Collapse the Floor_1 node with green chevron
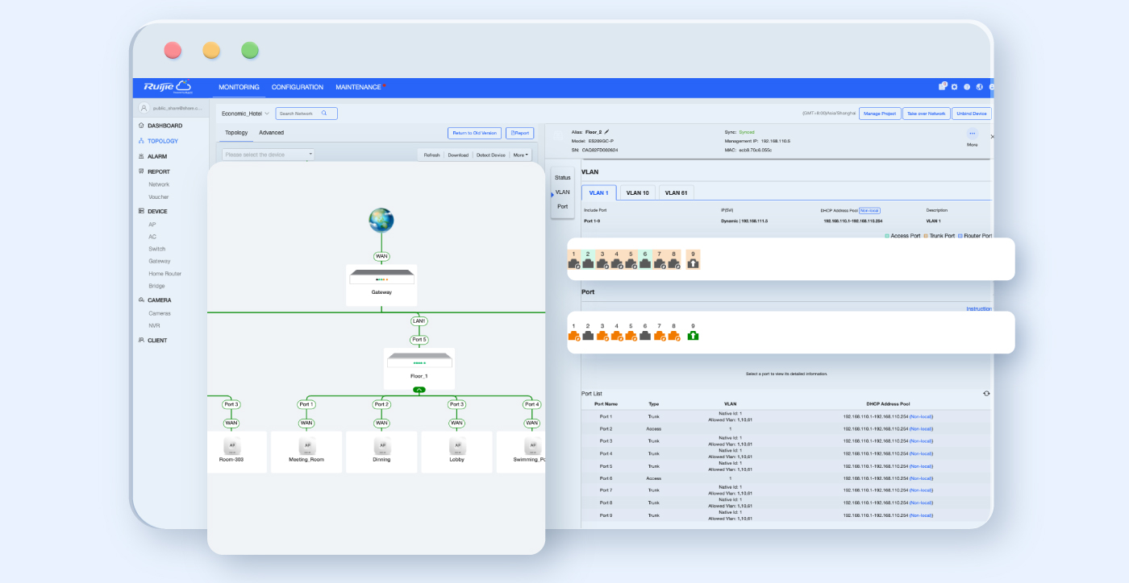 (419, 390)
